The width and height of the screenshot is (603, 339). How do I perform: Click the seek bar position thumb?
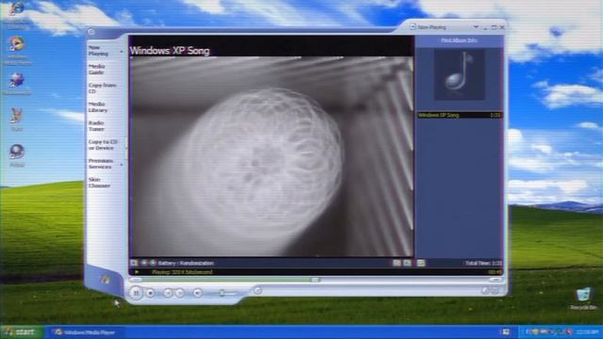tap(316, 280)
